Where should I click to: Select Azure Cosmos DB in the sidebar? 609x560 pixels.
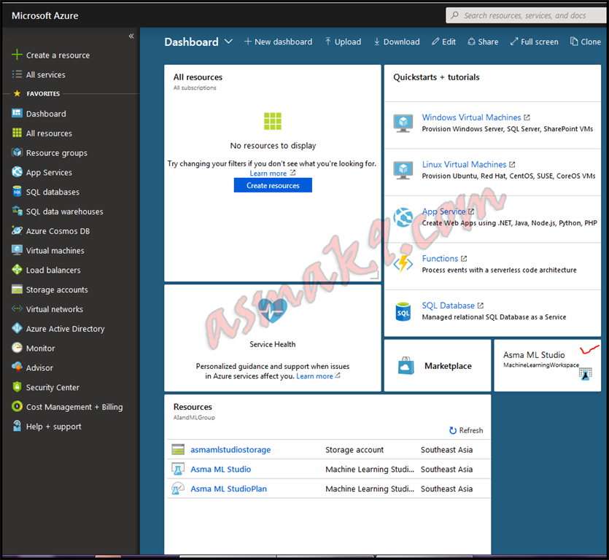tap(53, 230)
